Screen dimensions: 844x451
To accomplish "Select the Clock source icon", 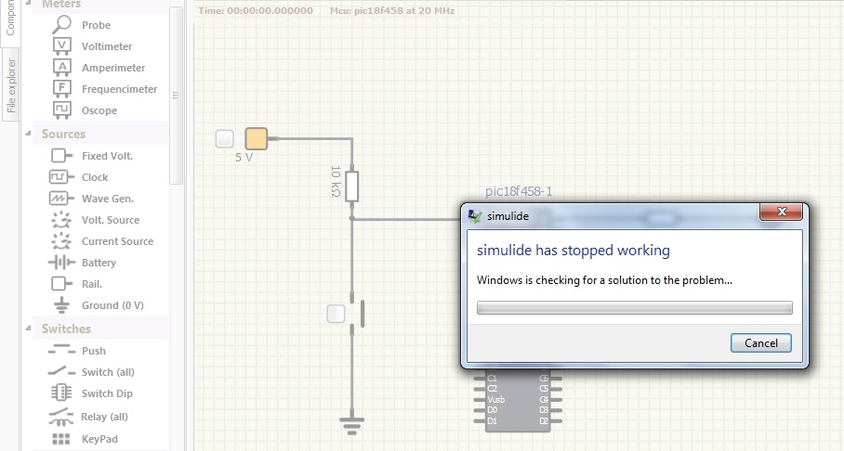I will pyautogui.click(x=62, y=177).
